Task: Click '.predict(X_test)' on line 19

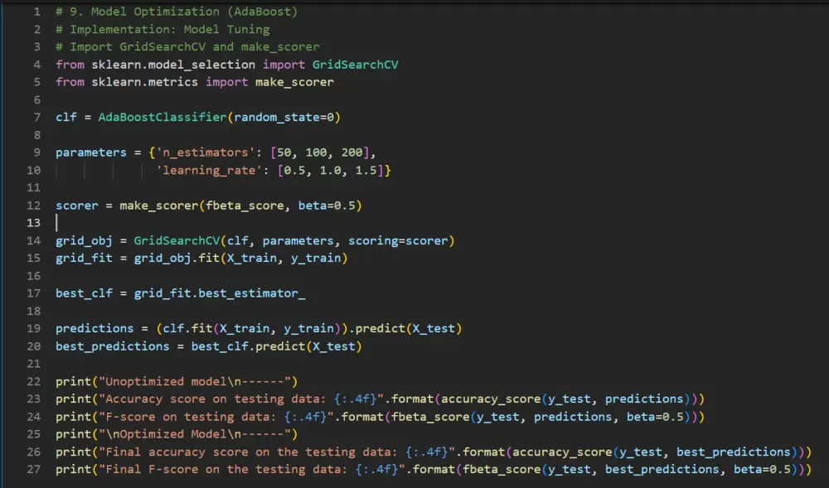Action: point(405,328)
